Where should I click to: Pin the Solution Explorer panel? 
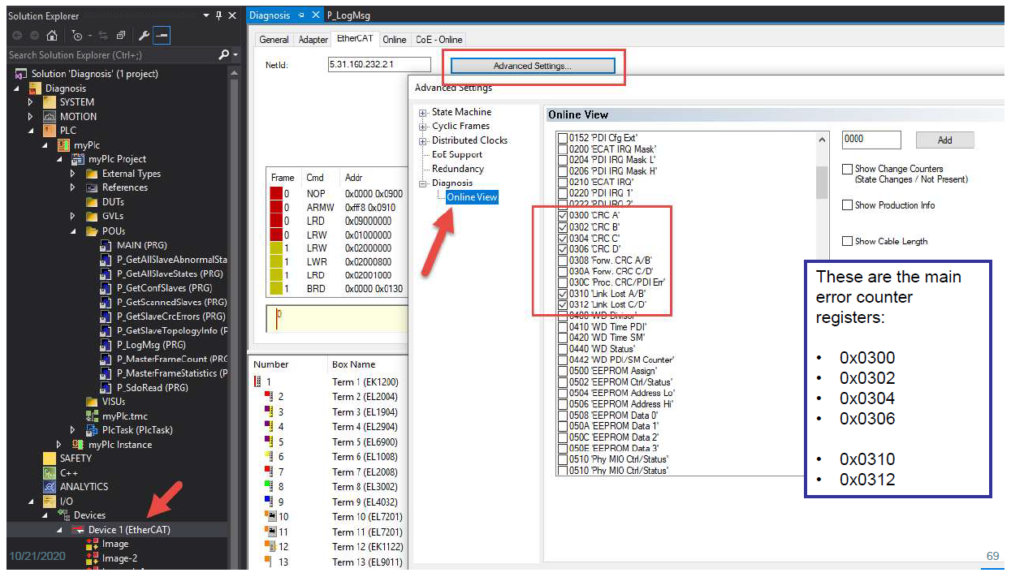pyautogui.click(x=218, y=15)
